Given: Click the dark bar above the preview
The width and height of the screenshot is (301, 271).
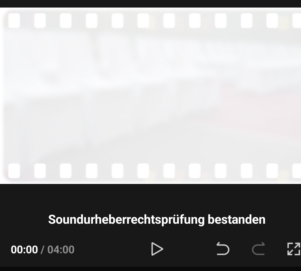Looking at the screenshot, I should pos(150,4).
